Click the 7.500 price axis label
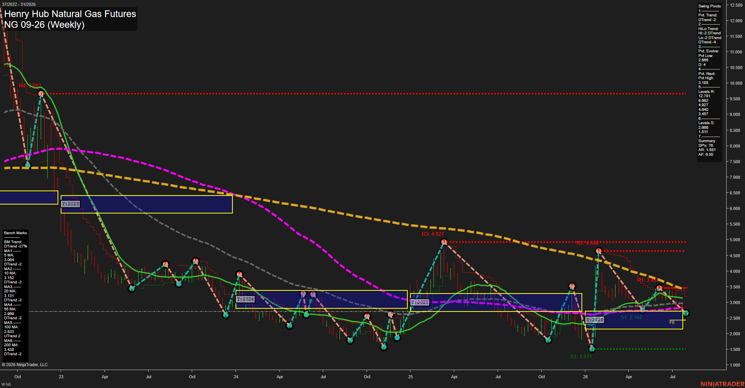This screenshot has height=388, width=745. click(x=735, y=162)
